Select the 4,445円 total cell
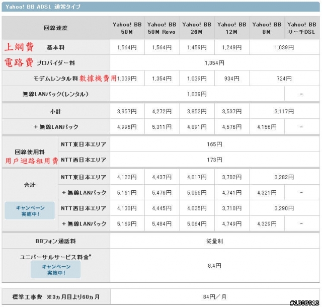The height and width of the screenshot is (307, 322). tap(162, 208)
